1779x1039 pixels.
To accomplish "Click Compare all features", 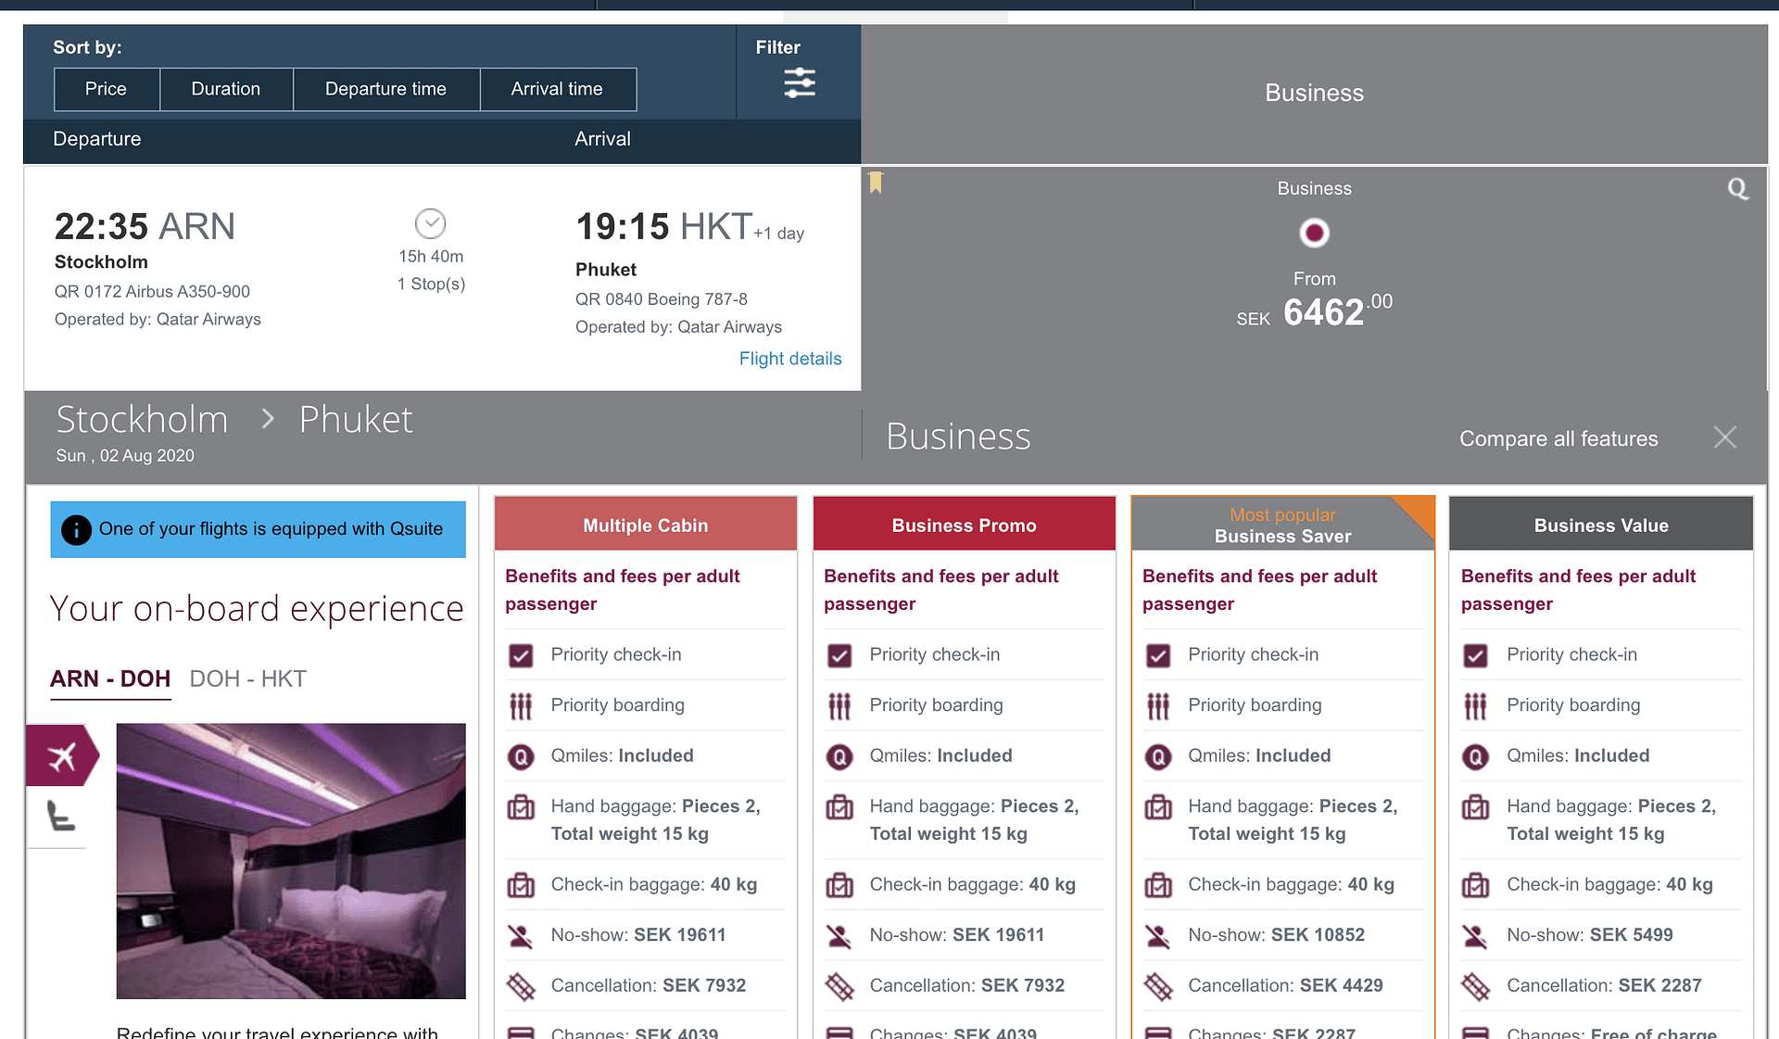I will click(1558, 438).
